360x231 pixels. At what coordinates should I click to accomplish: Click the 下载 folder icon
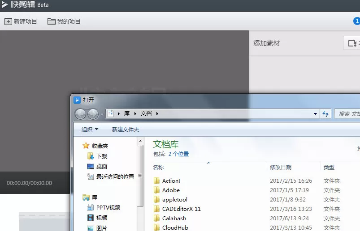pos(91,156)
